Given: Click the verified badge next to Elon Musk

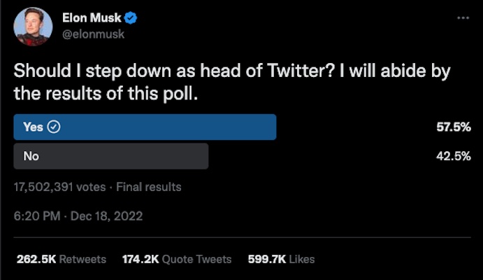Looking at the screenshot, I should pyautogui.click(x=131, y=18).
